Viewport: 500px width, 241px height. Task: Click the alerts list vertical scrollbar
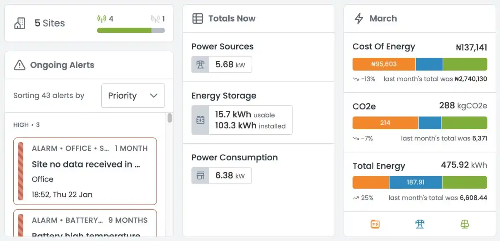[x=170, y=118]
